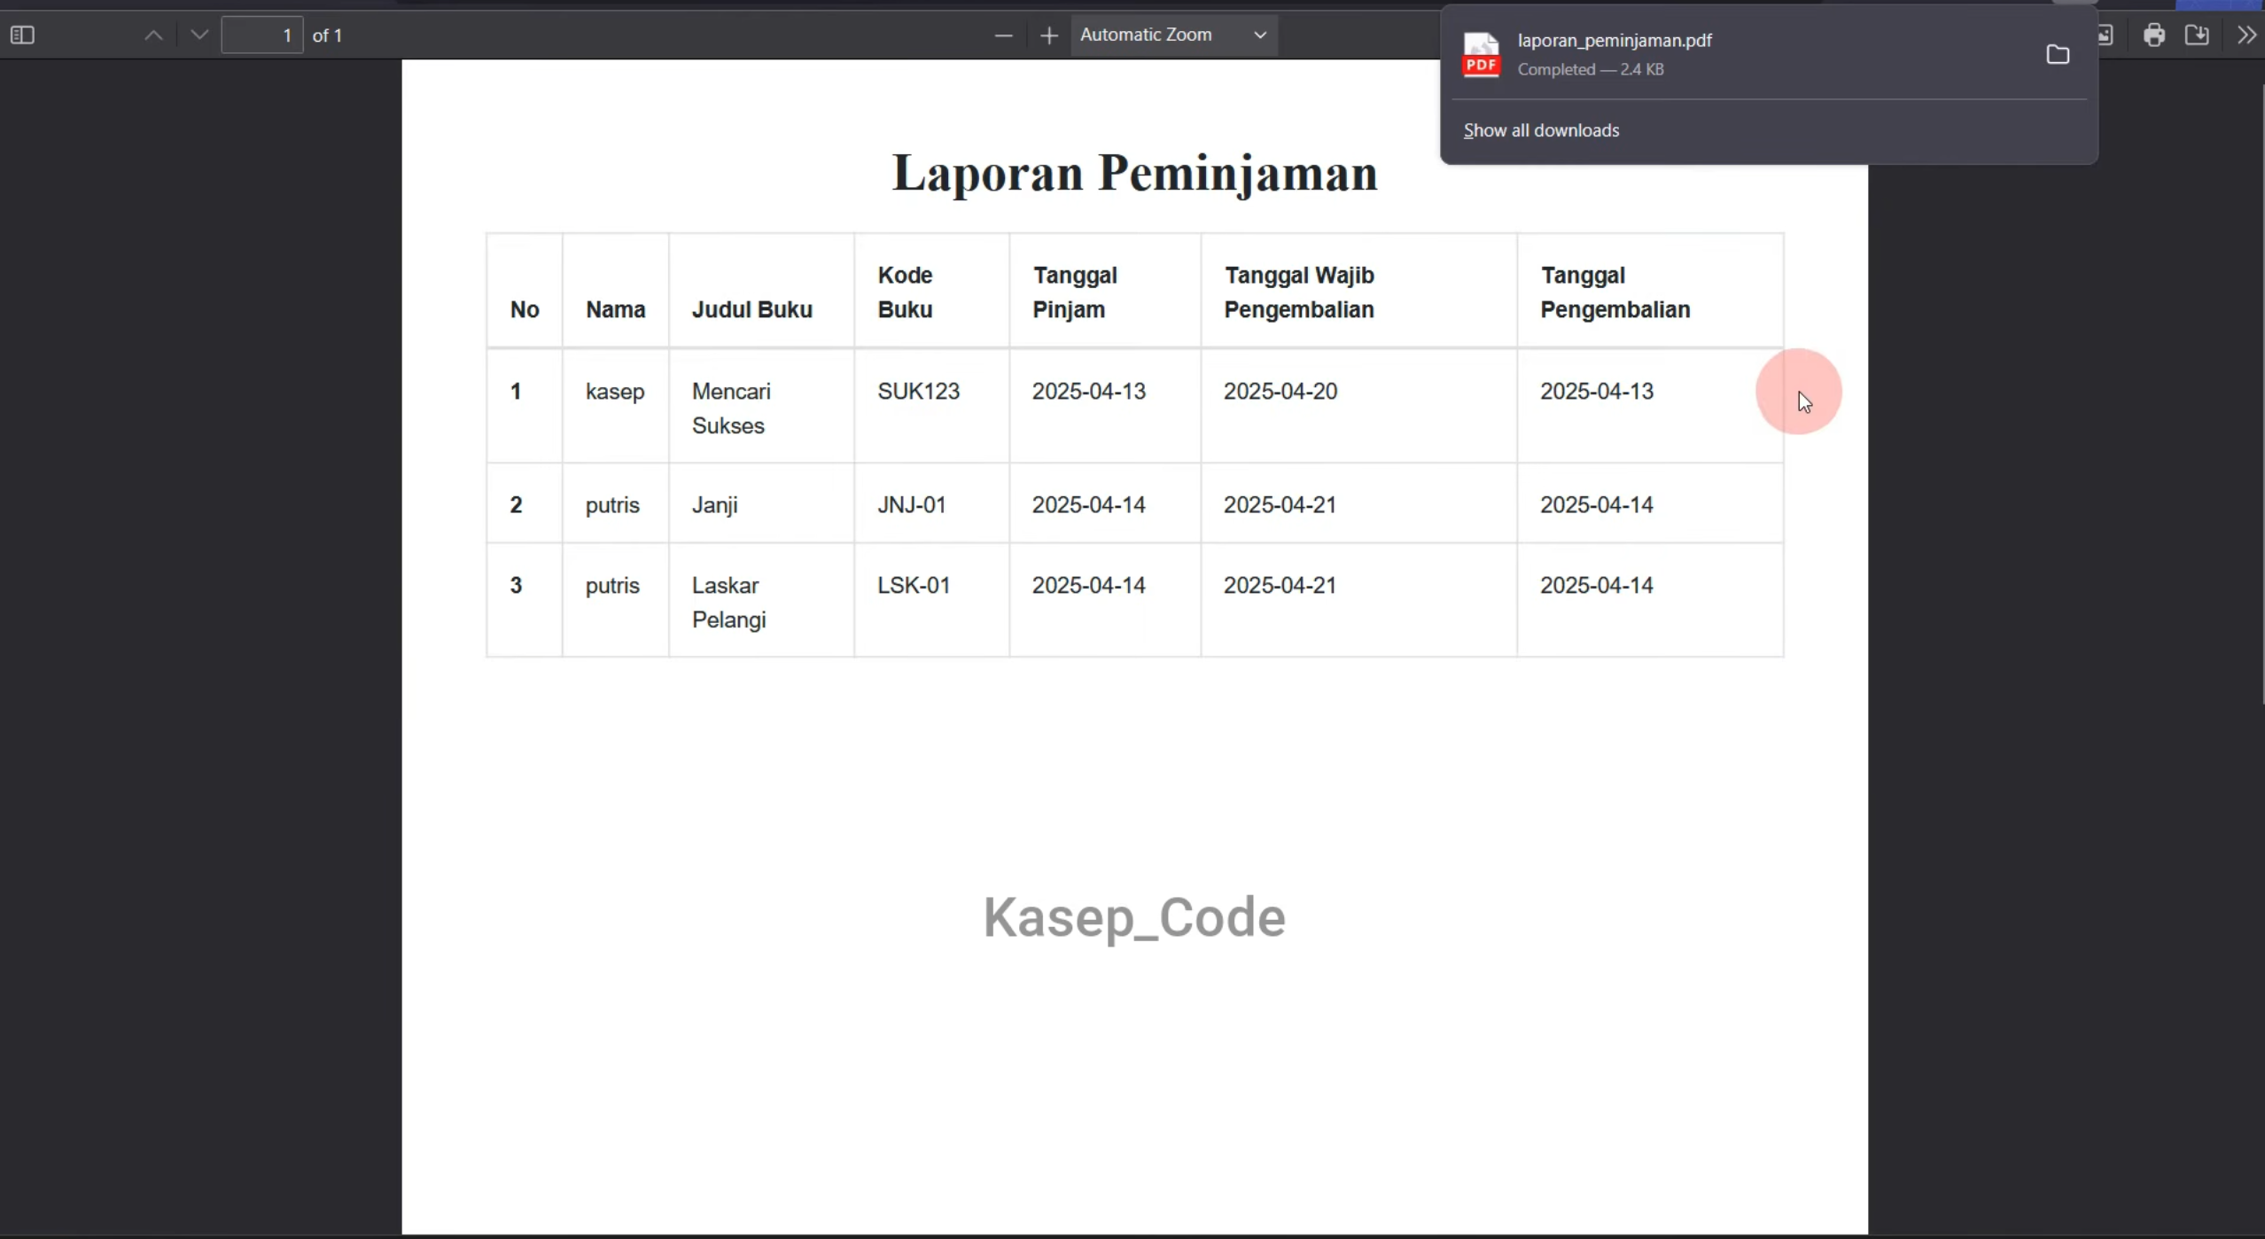Click the 'of 1' page count label

tap(328, 35)
